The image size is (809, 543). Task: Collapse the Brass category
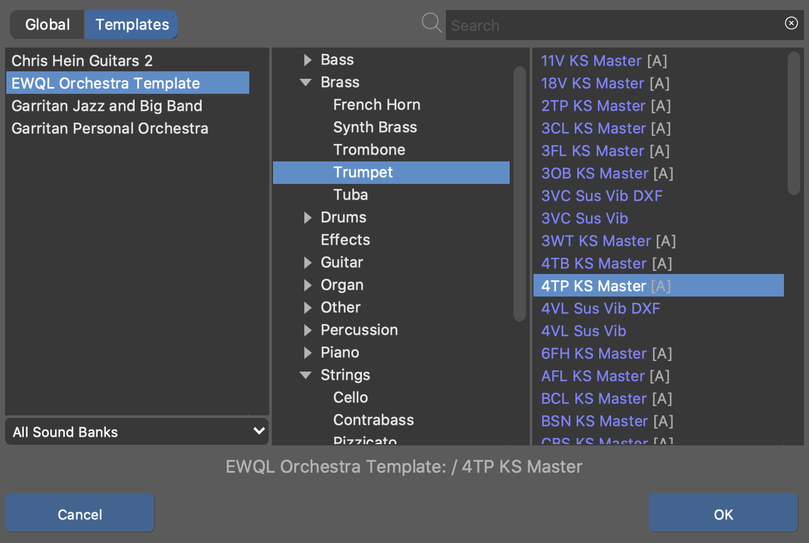[306, 83]
